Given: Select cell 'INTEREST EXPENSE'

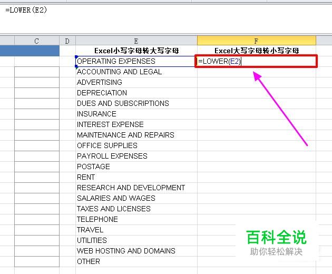Looking at the screenshot, I should [x=136, y=124].
